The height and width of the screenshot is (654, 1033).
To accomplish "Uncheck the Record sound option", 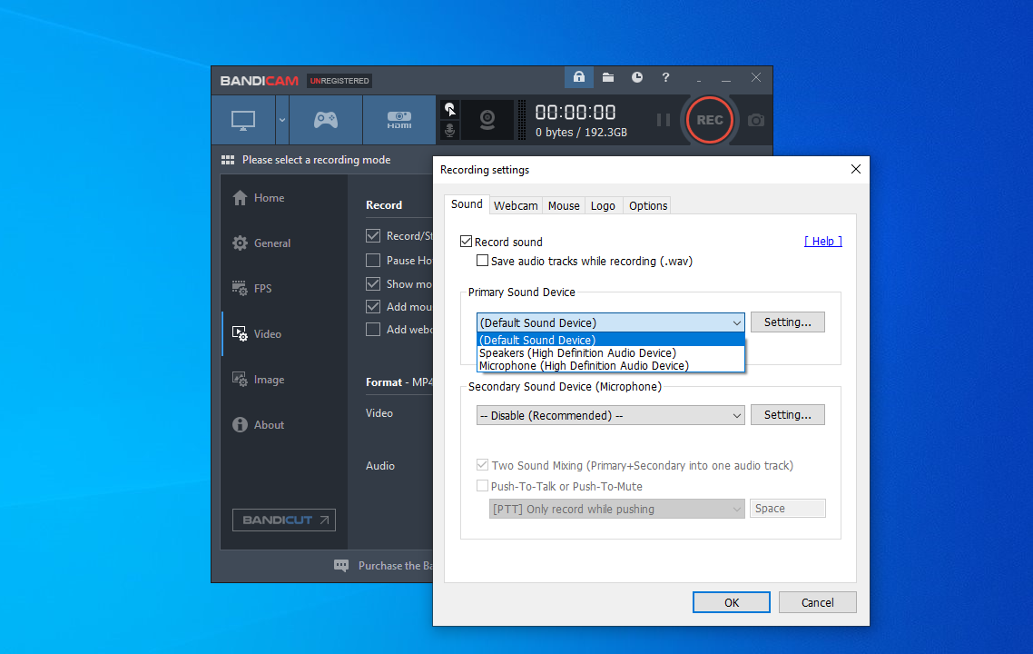I will [x=466, y=241].
